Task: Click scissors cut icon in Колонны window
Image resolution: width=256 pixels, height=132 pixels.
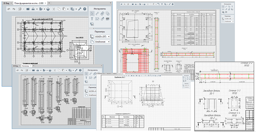Action: coord(55,70)
